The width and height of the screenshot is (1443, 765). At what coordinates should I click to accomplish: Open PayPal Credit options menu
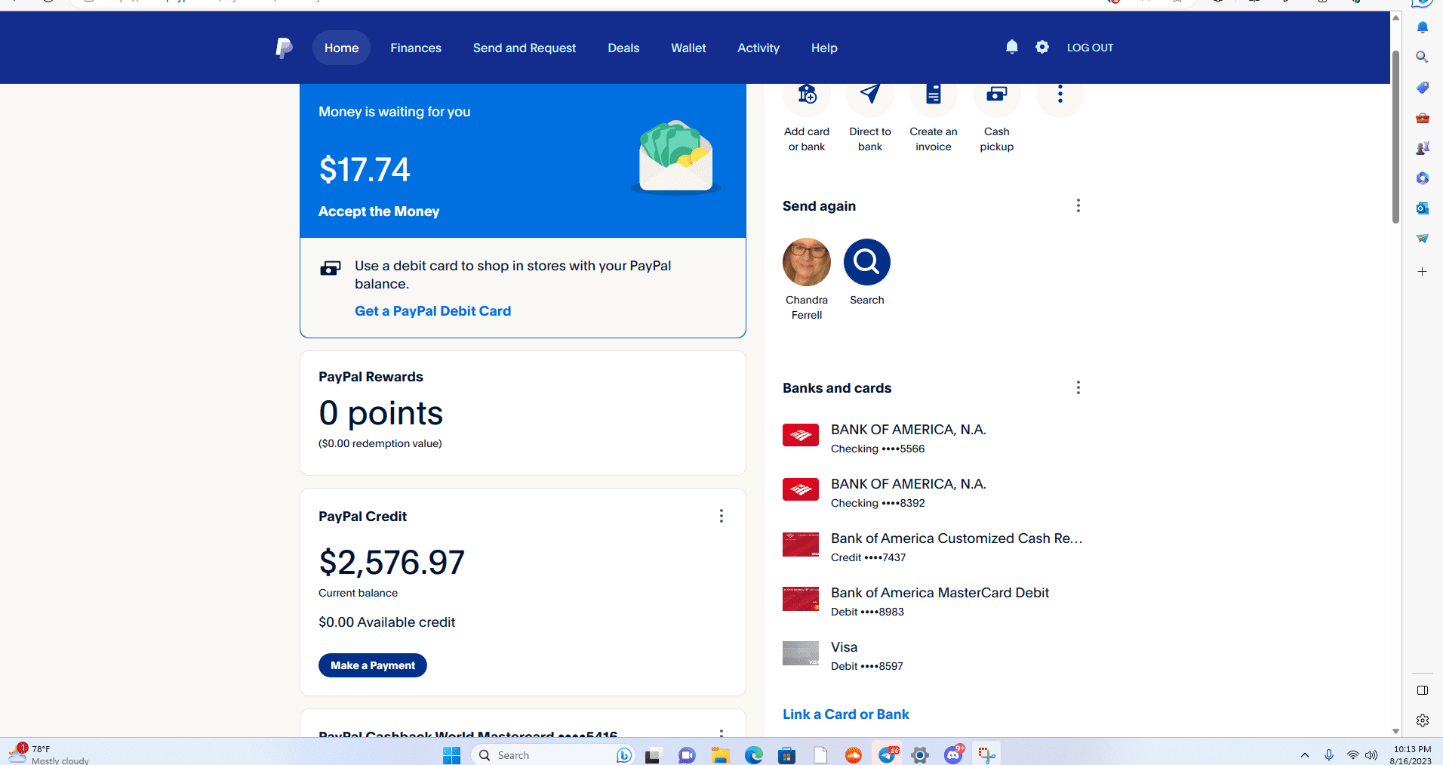[x=721, y=516]
